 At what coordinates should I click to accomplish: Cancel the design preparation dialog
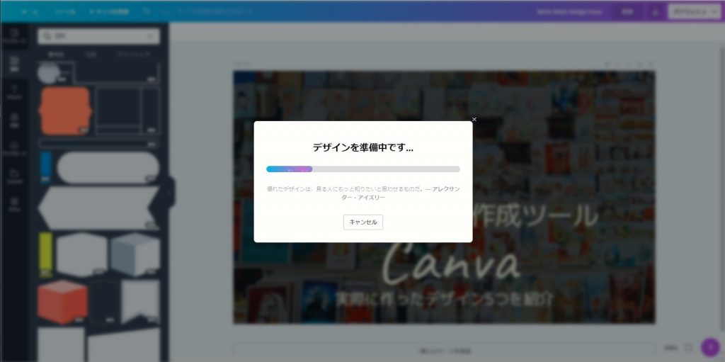363,222
